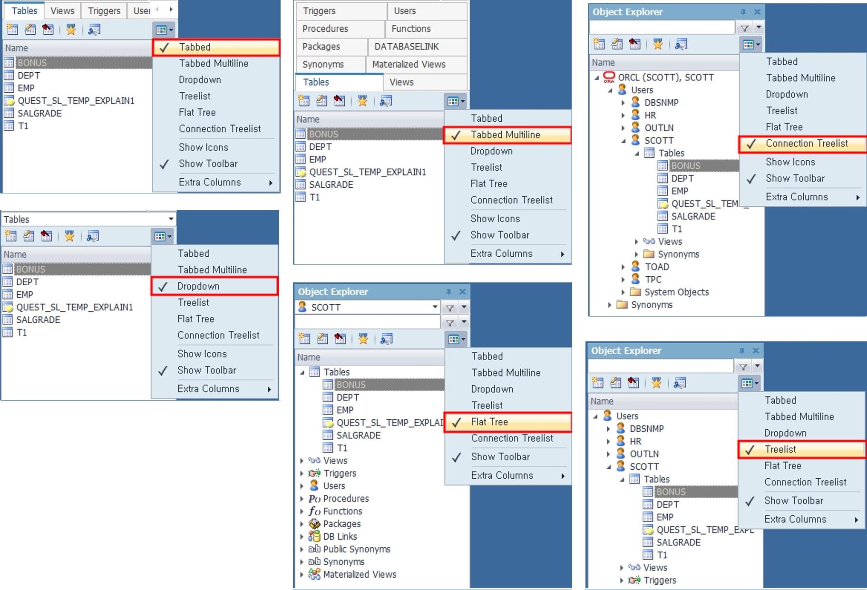Switch to the Materialized Views tab

[x=409, y=64]
